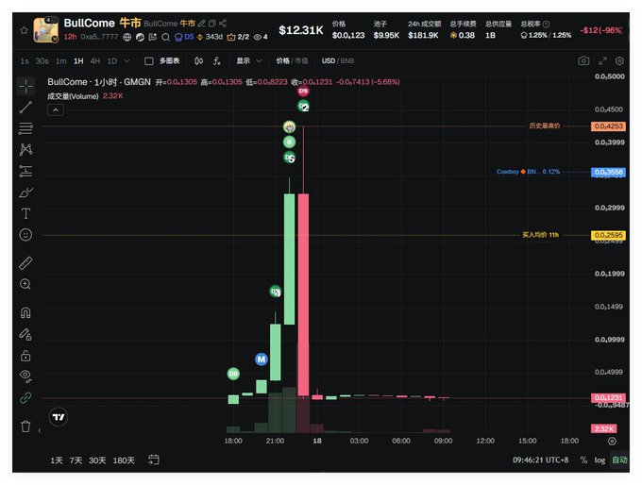Viewport: 642px width, 485px height.
Task: Open the note-with-plus icon in header
Action: (x=153, y=37)
